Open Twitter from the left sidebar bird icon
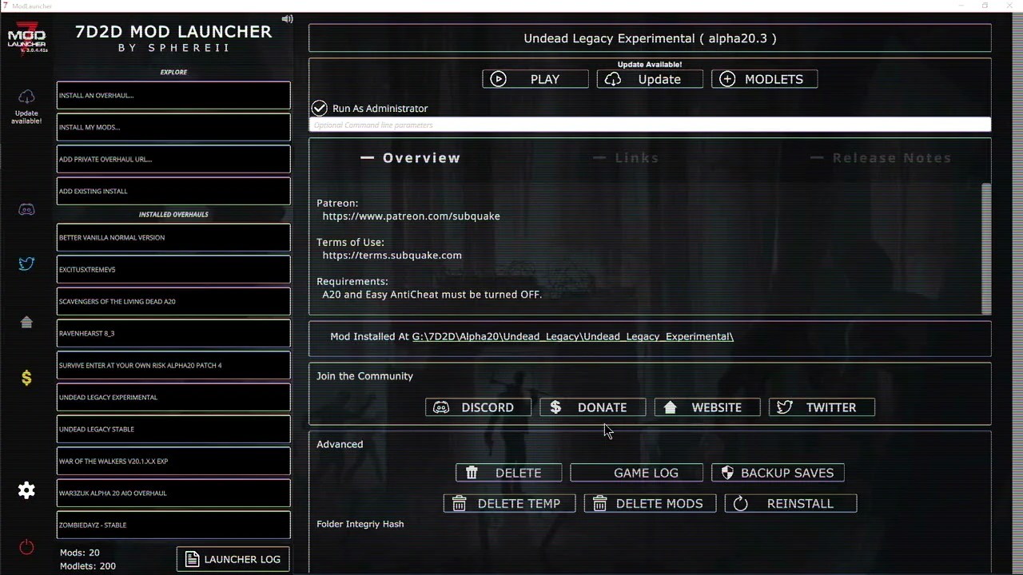This screenshot has width=1023, height=575. click(x=26, y=264)
